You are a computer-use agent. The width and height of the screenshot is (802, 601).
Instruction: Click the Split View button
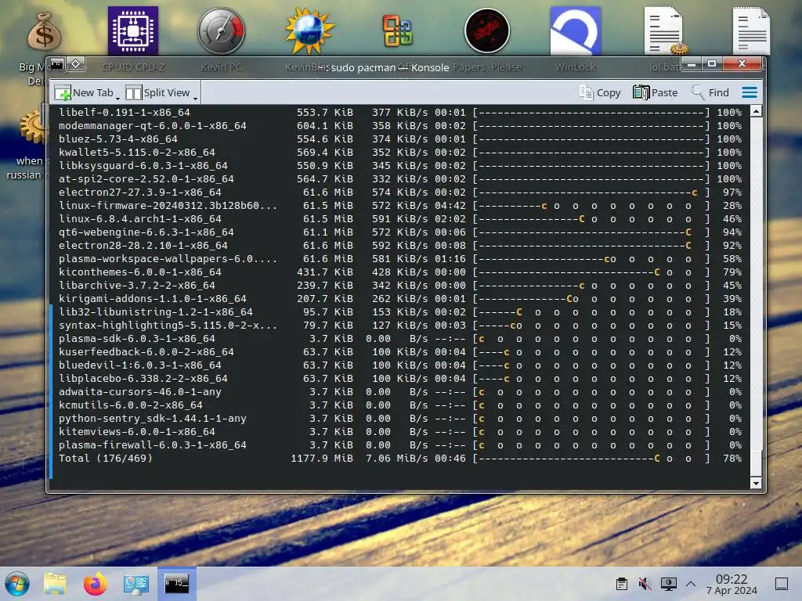coord(157,92)
